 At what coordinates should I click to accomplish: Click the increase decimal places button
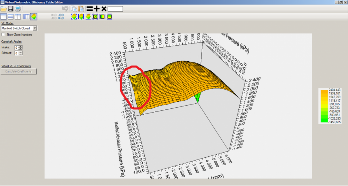(x=54, y=16)
